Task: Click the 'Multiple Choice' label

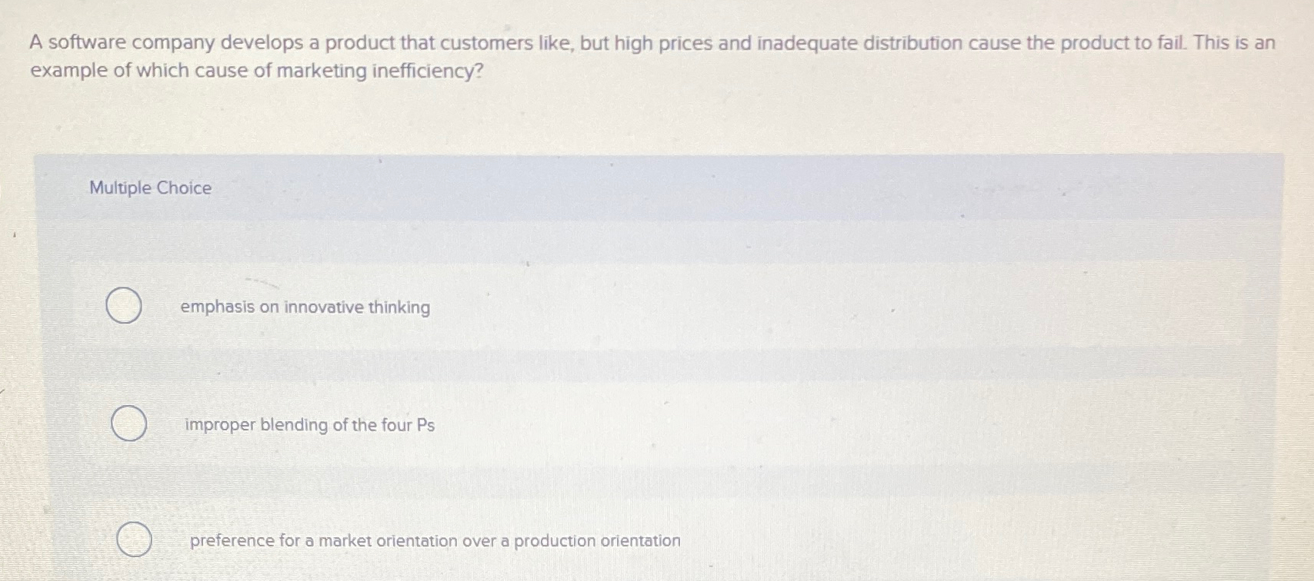Action: click(x=149, y=188)
